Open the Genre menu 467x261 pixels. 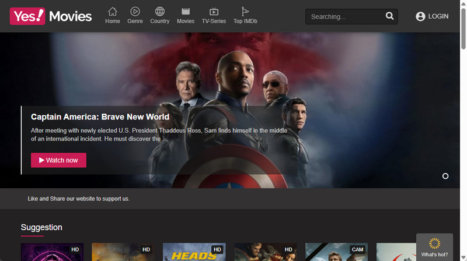(135, 16)
